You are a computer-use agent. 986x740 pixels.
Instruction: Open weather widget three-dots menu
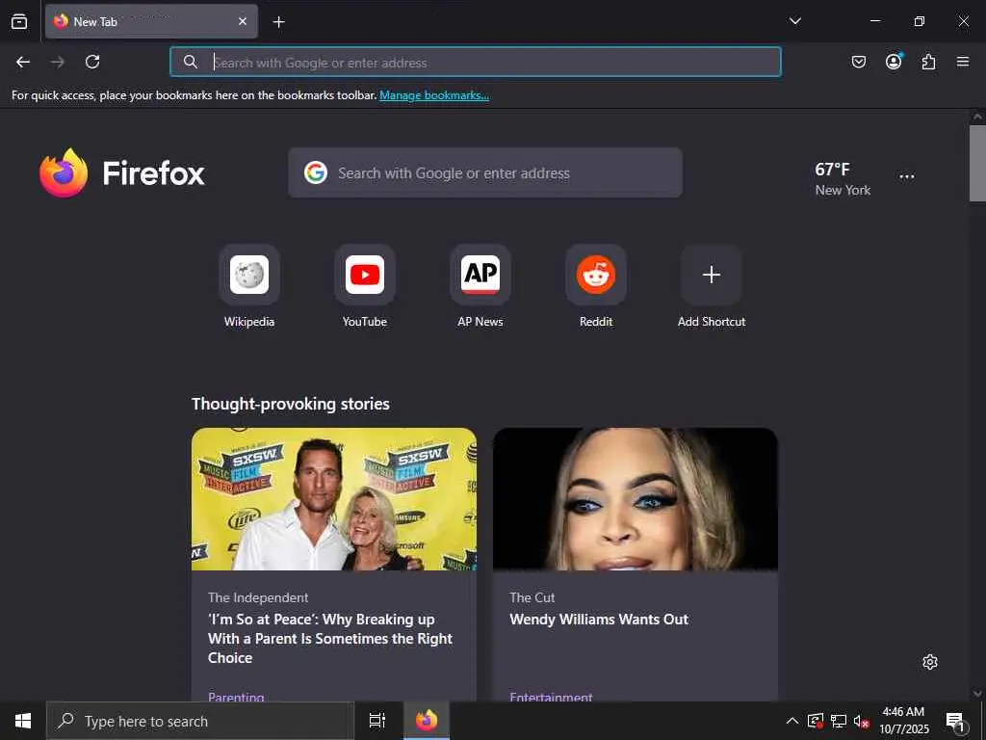907,177
